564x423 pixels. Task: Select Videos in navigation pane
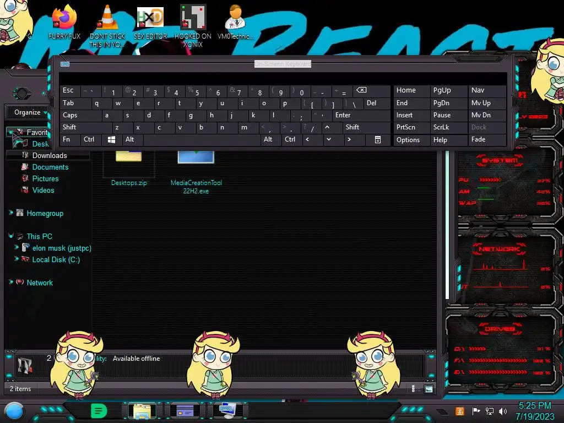click(43, 190)
